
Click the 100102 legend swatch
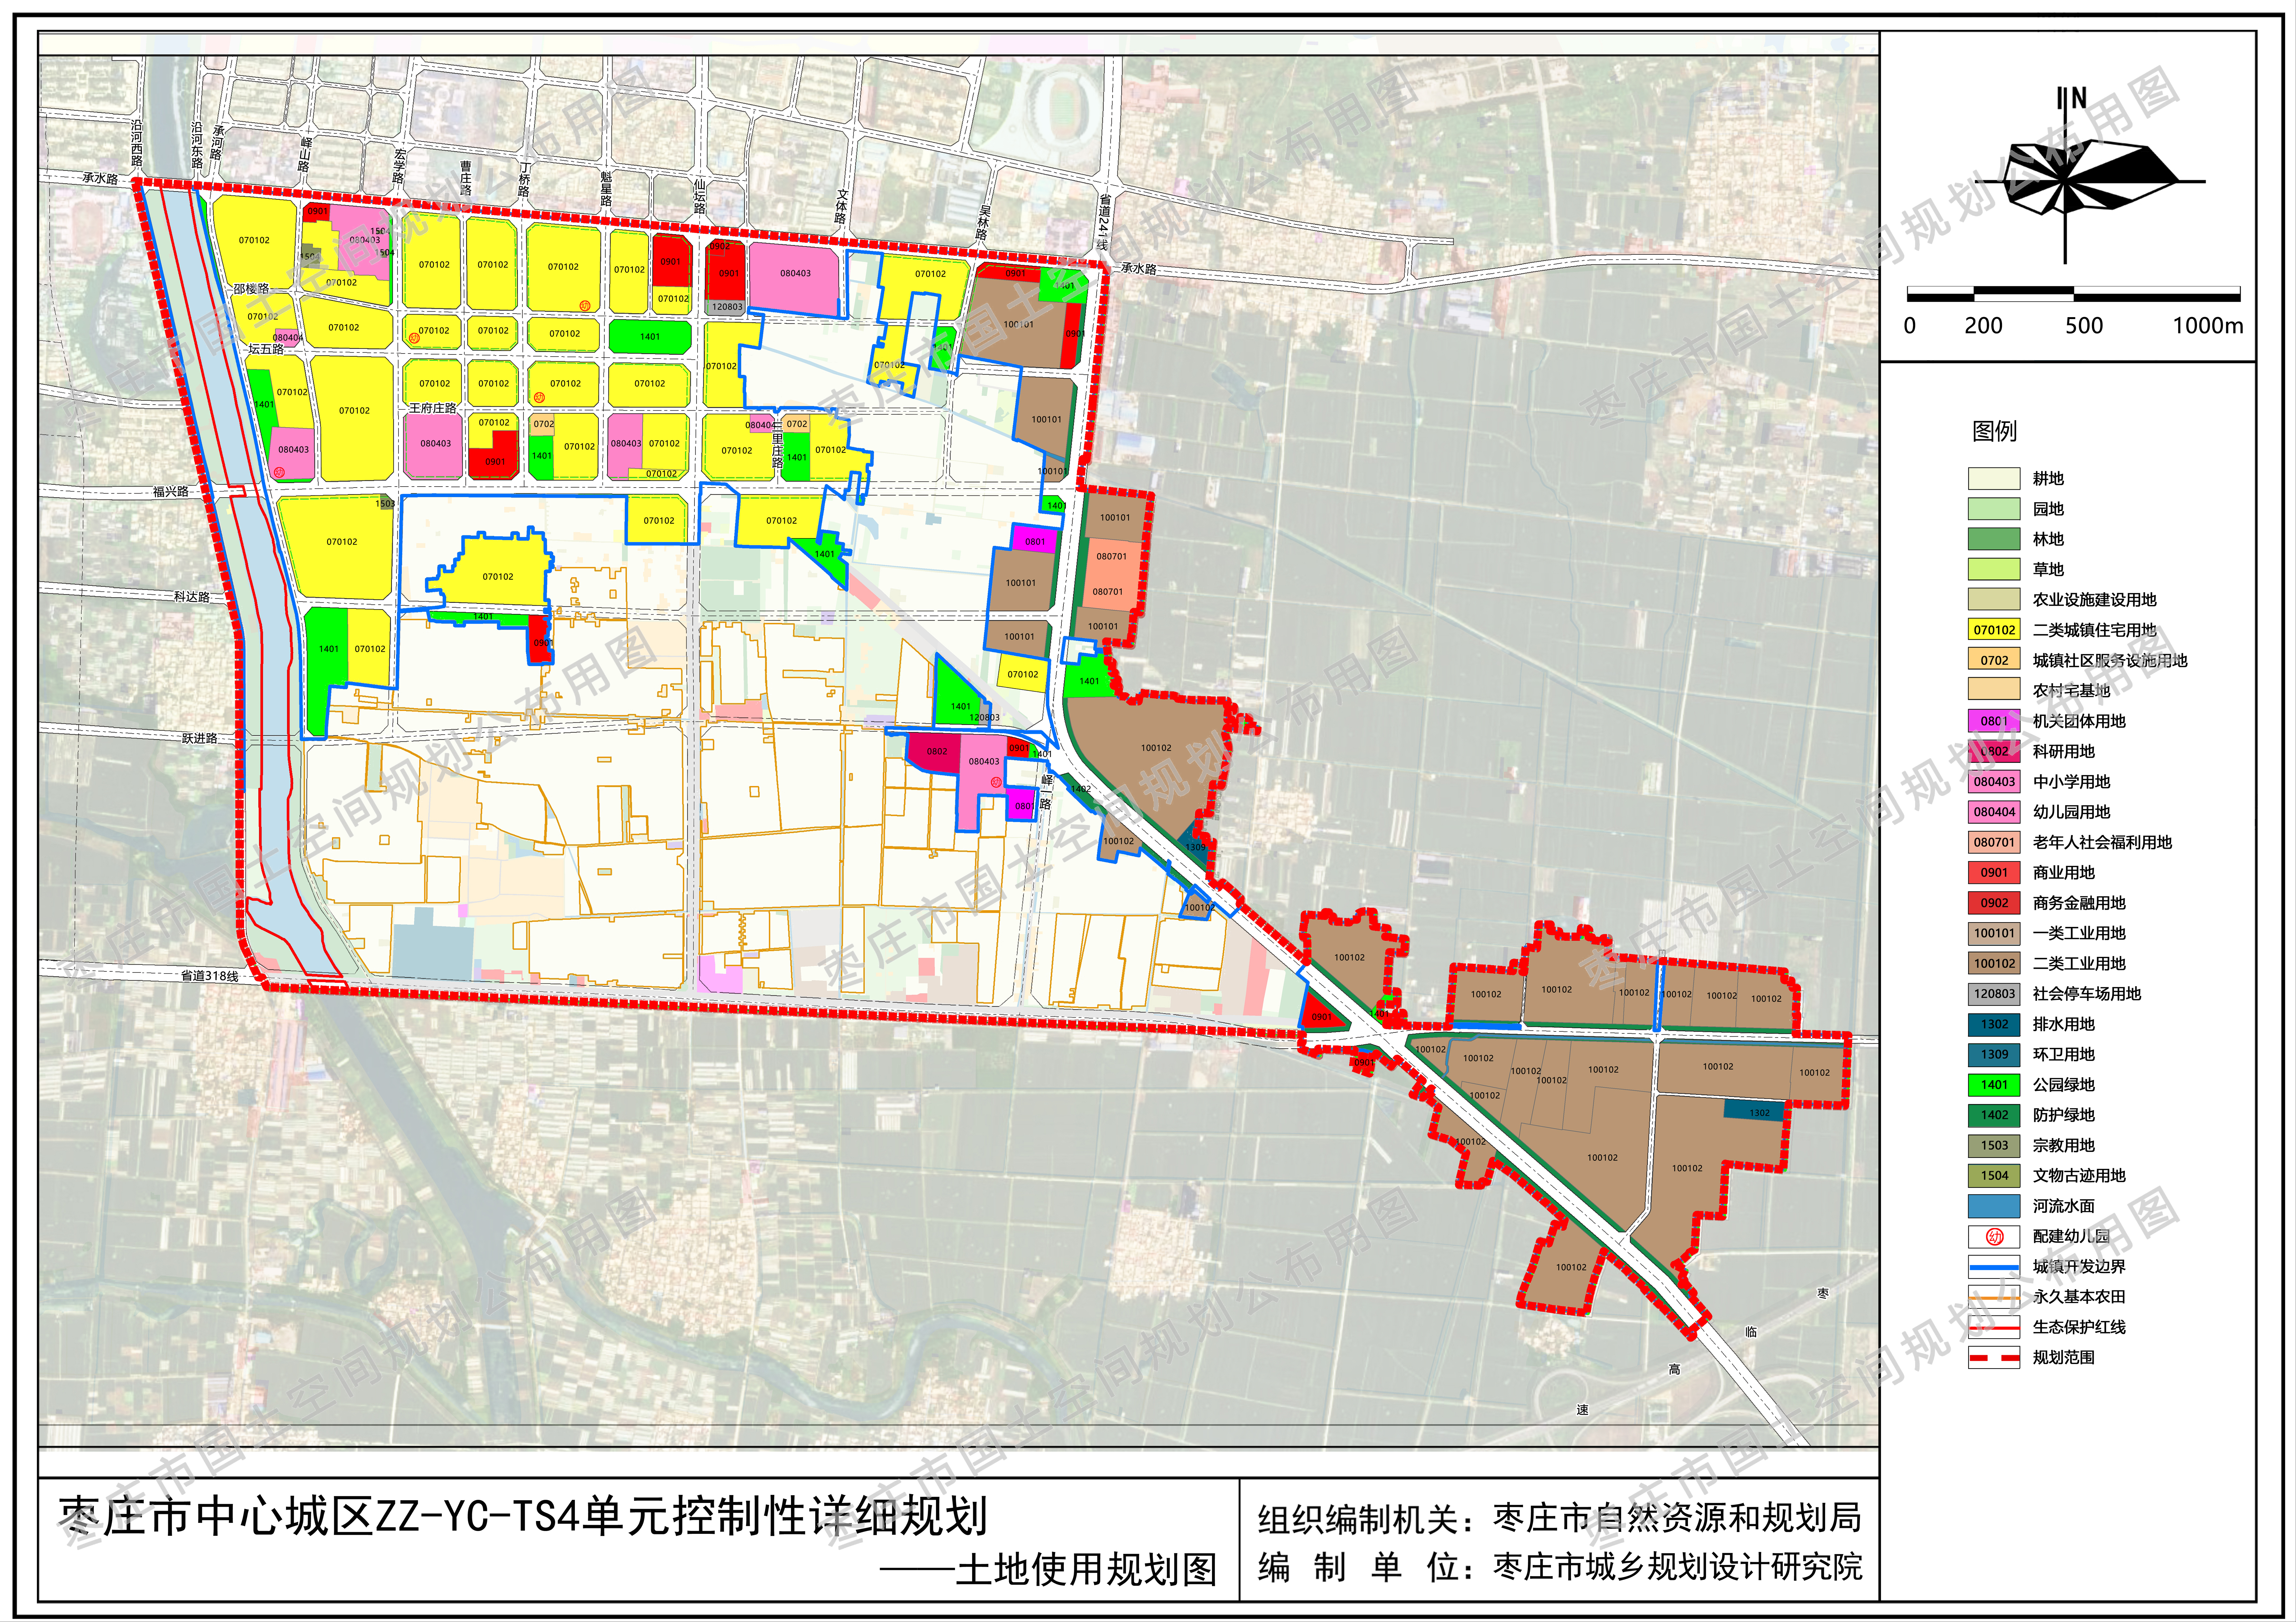[x=1994, y=963]
